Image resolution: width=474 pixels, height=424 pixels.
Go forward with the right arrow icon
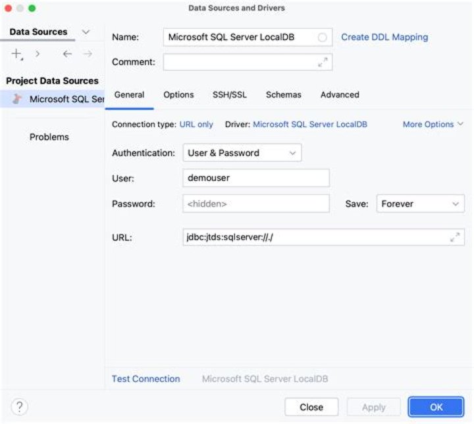click(88, 54)
